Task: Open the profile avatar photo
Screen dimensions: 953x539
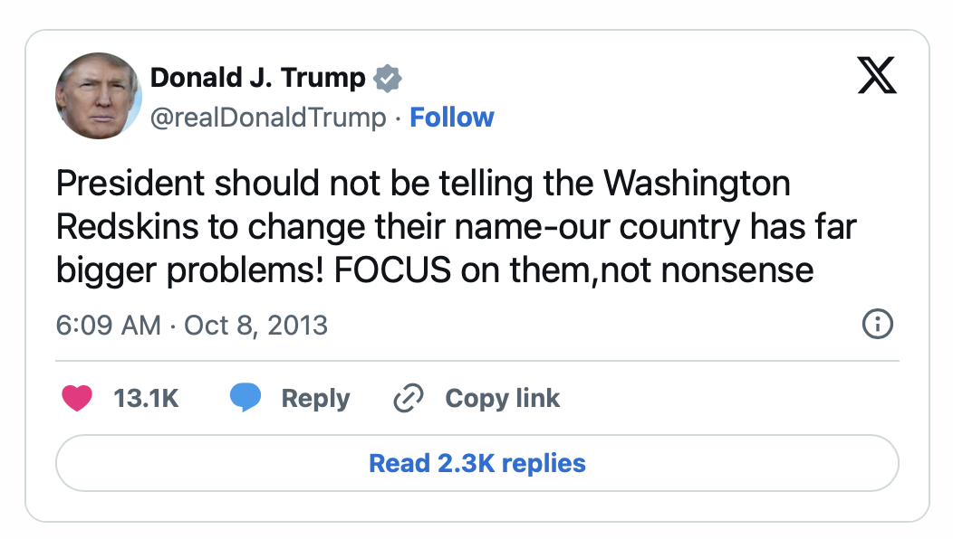Action: click(x=99, y=96)
